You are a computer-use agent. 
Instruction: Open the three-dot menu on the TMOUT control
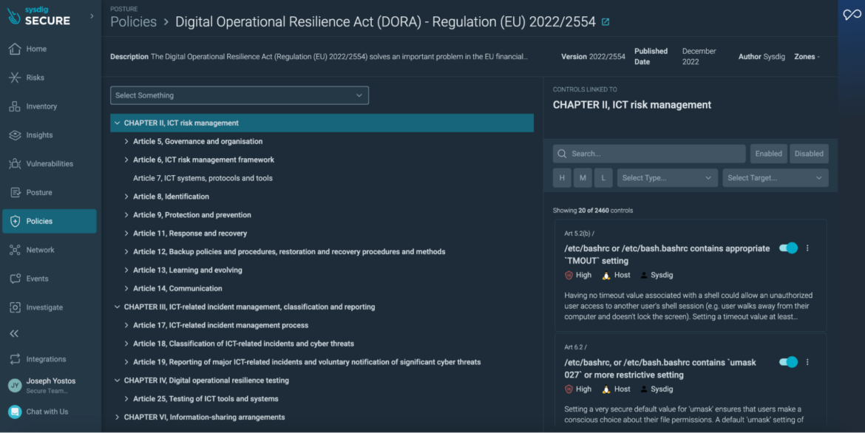click(x=809, y=248)
